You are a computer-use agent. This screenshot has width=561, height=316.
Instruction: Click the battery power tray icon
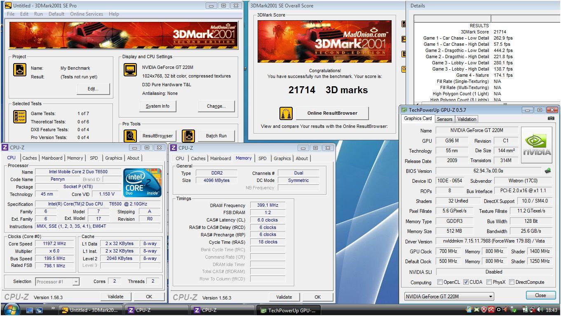point(525,309)
